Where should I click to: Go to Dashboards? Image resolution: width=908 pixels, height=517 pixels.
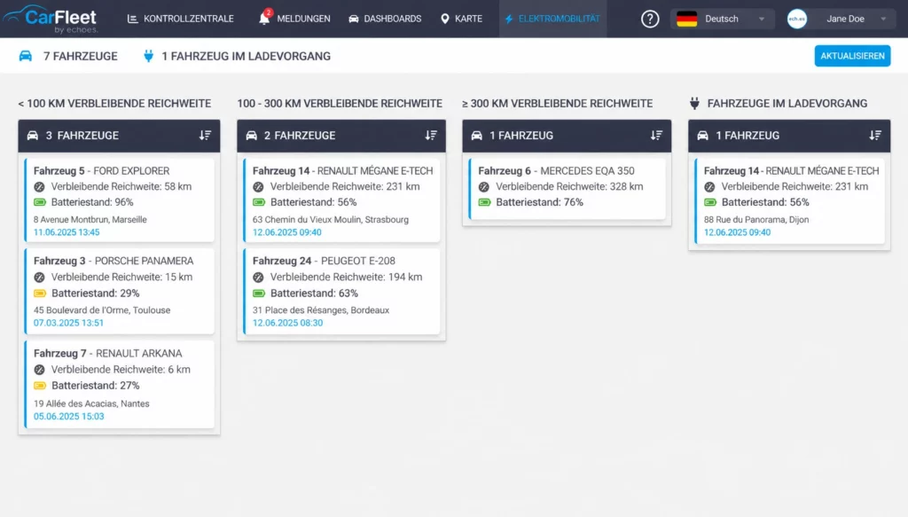coord(385,19)
